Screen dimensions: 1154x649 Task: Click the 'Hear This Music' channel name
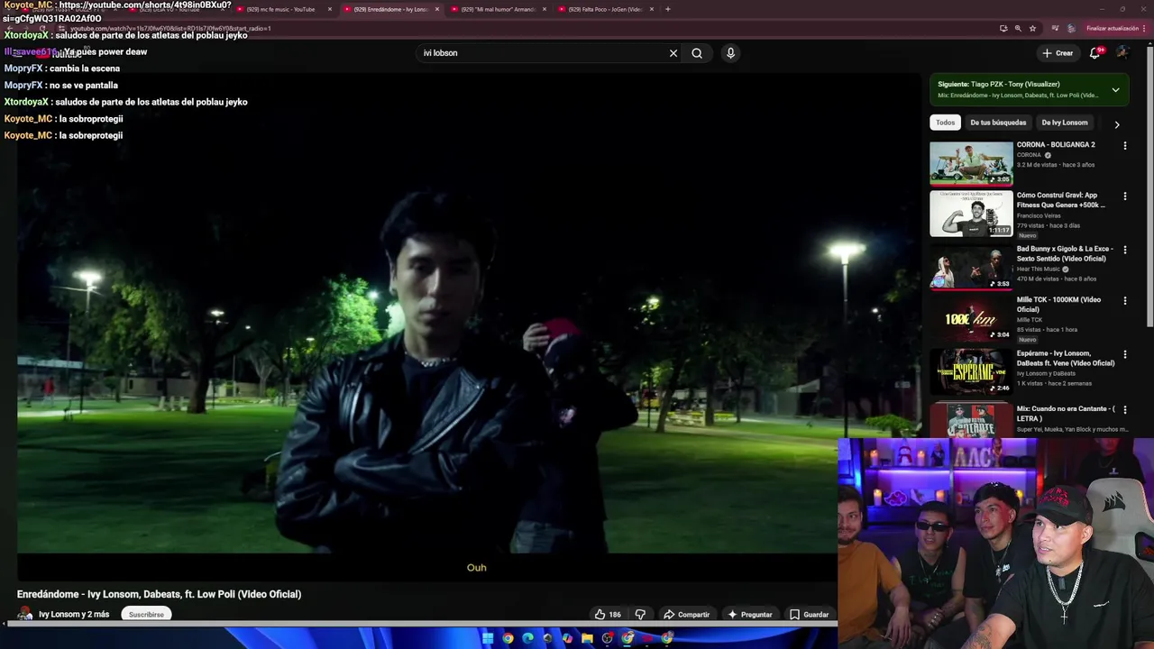pyautogui.click(x=1039, y=270)
